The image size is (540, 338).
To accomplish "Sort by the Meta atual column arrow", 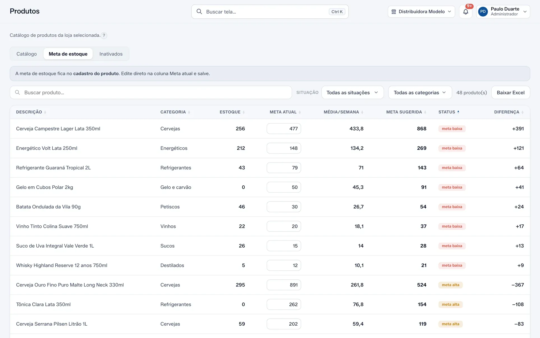I will (300, 112).
